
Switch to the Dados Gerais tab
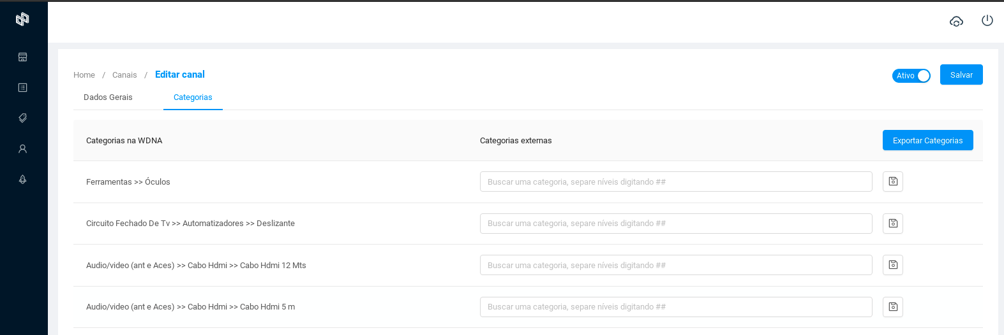tap(108, 97)
